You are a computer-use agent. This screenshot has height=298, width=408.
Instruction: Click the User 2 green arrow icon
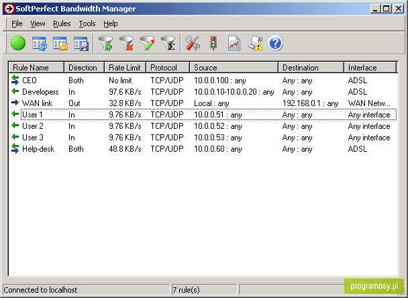point(15,126)
